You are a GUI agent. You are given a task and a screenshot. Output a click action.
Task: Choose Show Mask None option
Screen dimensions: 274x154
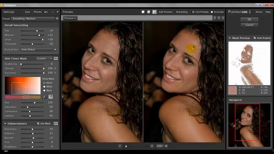coord(44,83)
